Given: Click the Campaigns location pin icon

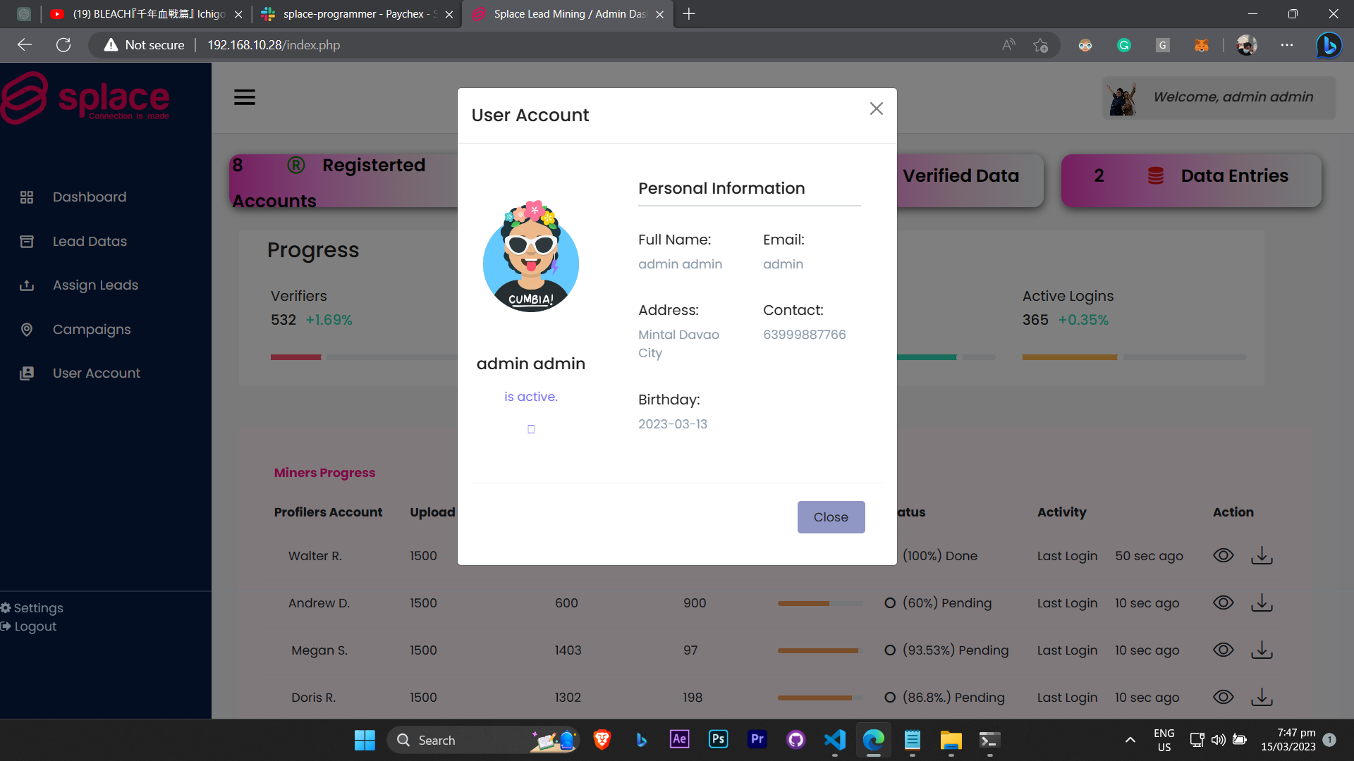Looking at the screenshot, I should pos(27,330).
